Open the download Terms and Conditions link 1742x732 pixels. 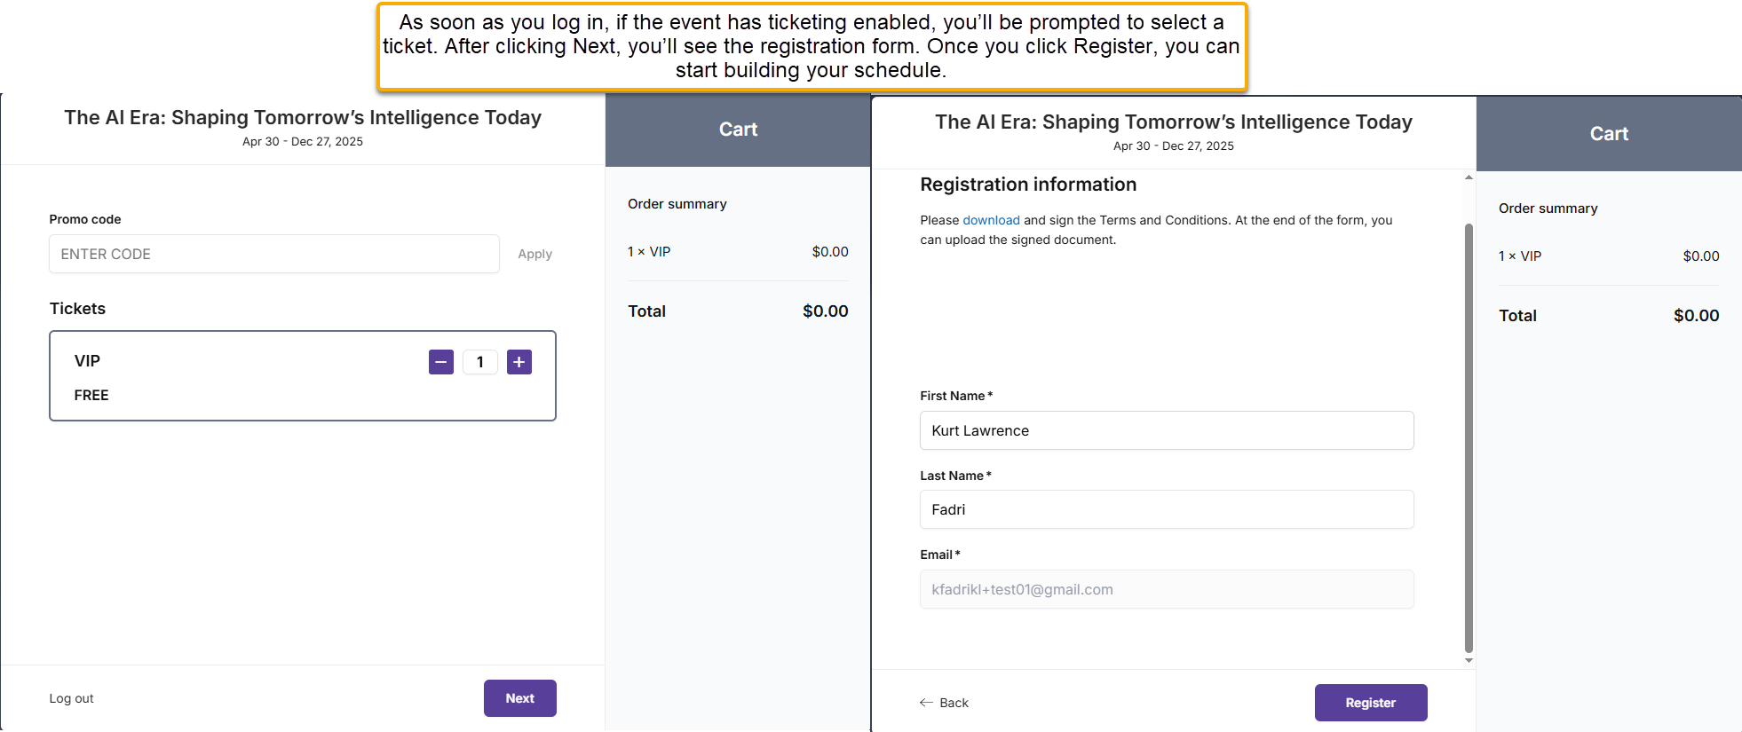coord(991,220)
